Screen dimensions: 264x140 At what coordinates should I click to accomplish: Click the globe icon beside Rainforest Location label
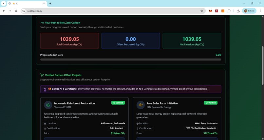pyautogui.click(x=45, y=124)
